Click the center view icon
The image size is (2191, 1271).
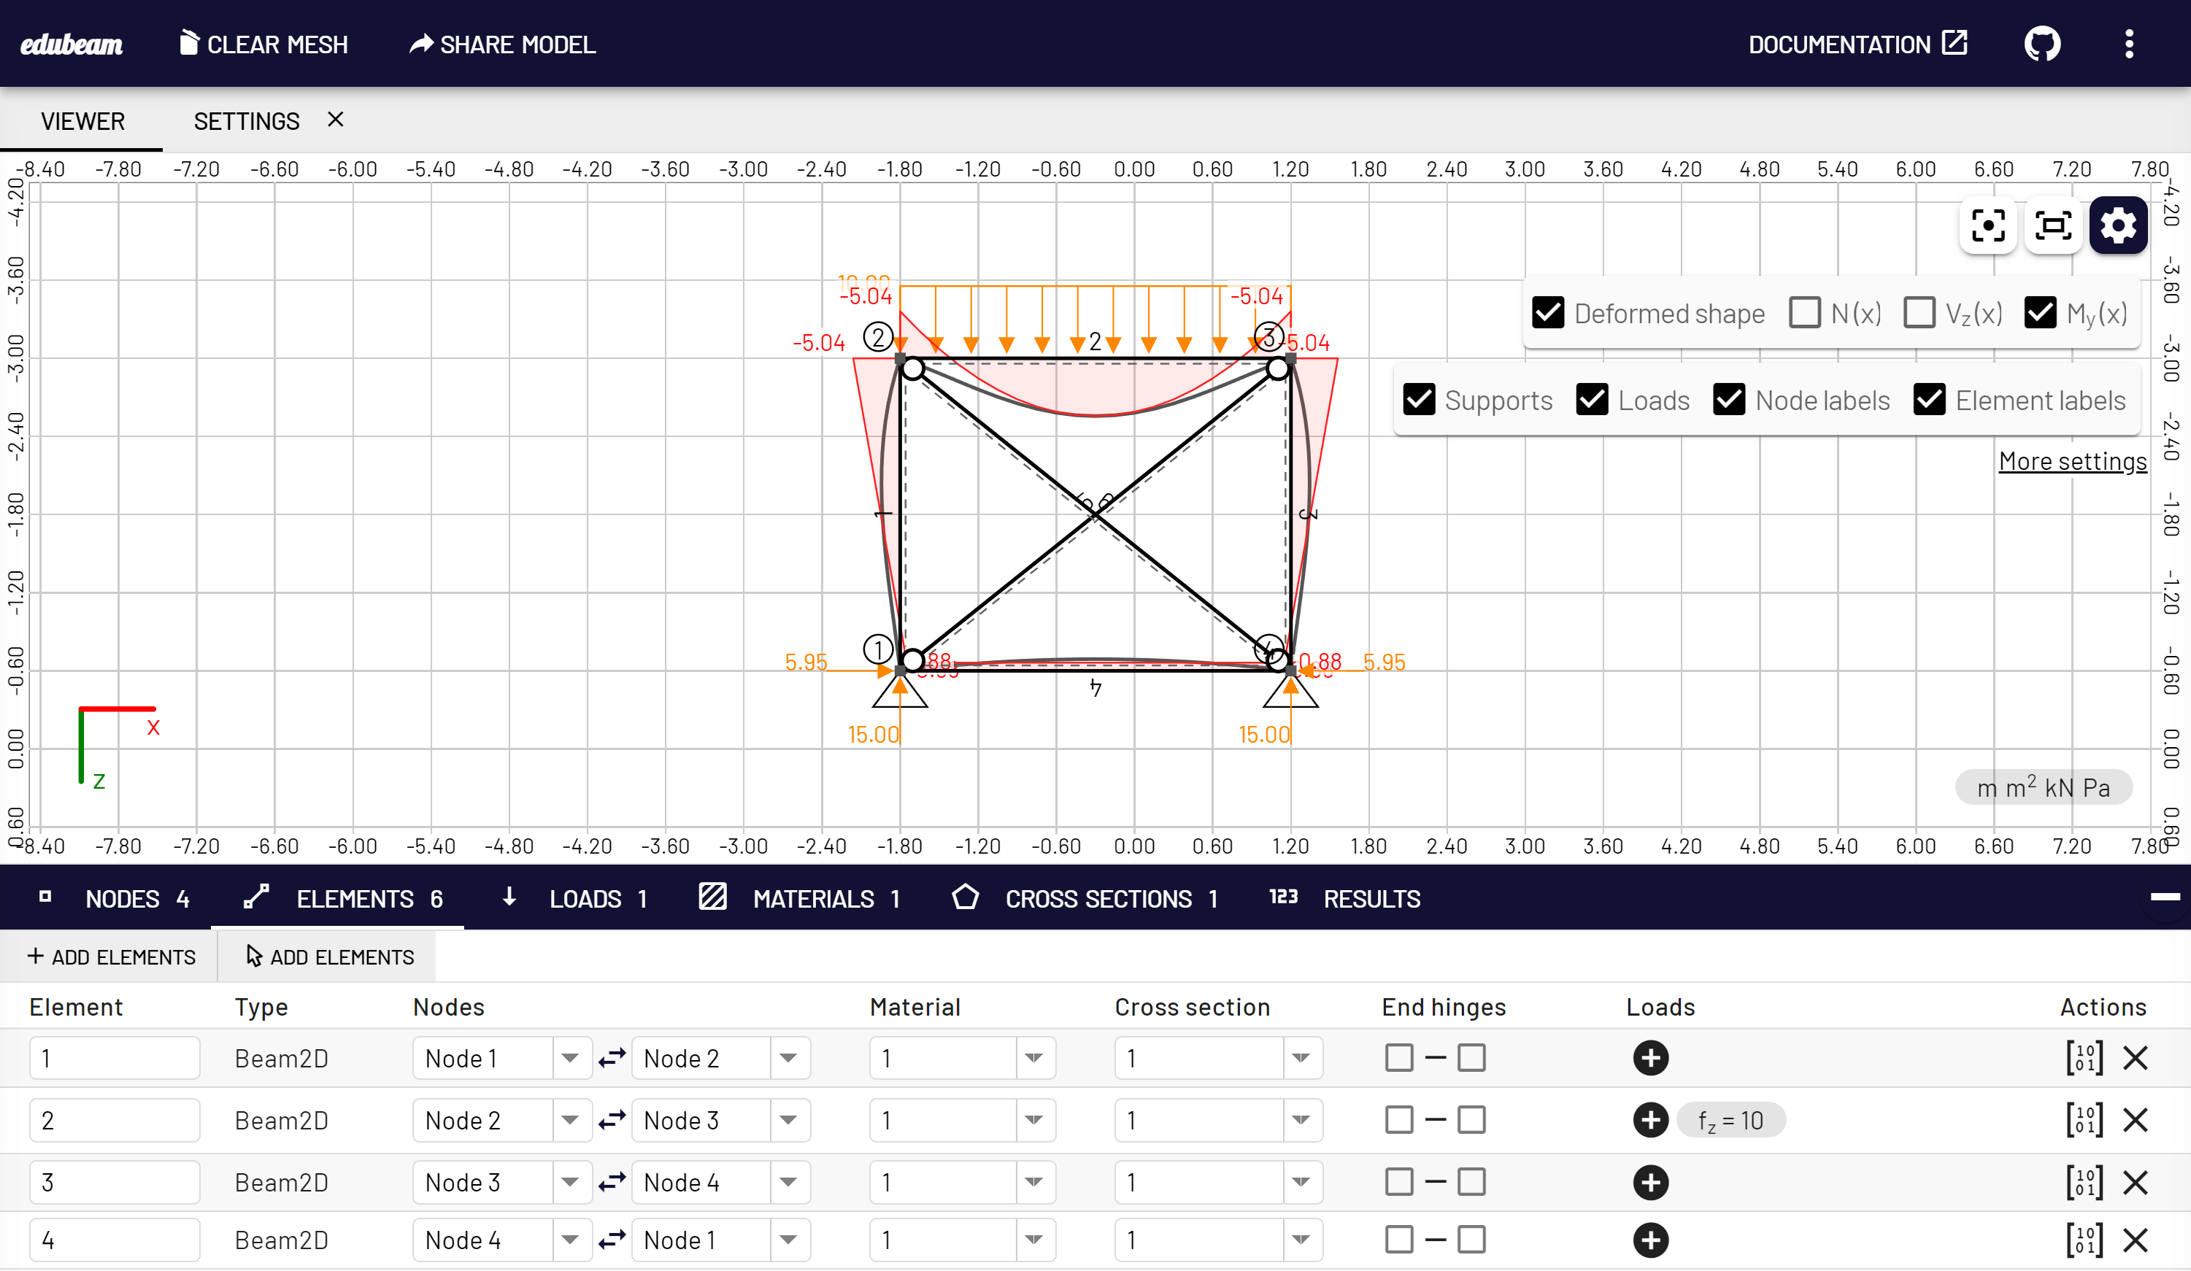pos(1988,225)
